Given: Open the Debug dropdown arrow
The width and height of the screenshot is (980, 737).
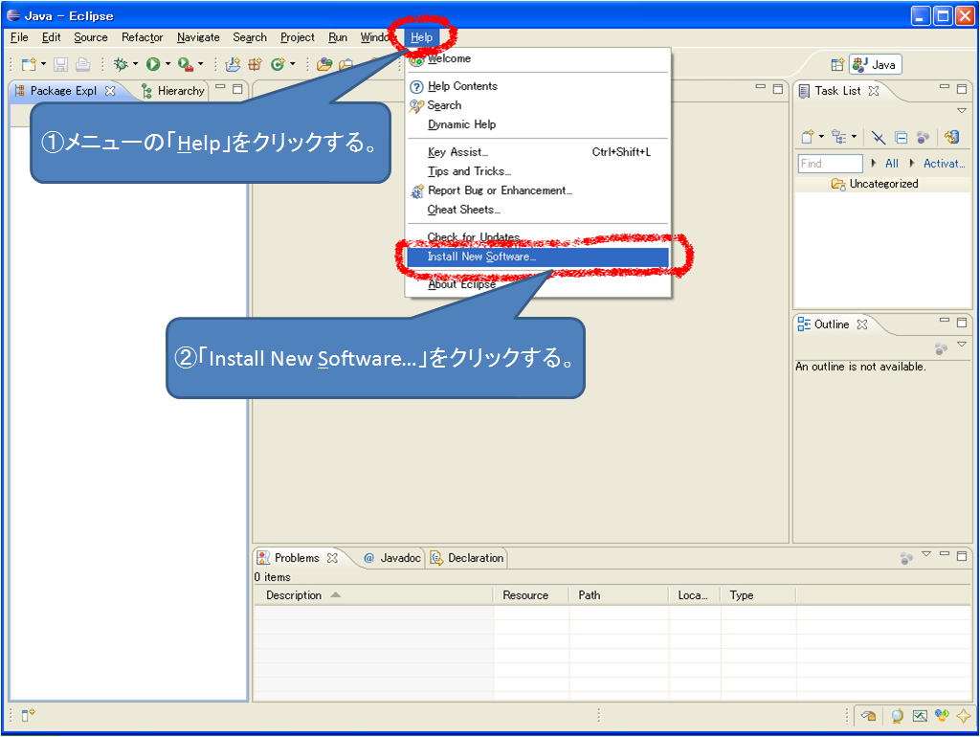Looking at the screenshot, I should pyautogui.click(x=135, y=64).
